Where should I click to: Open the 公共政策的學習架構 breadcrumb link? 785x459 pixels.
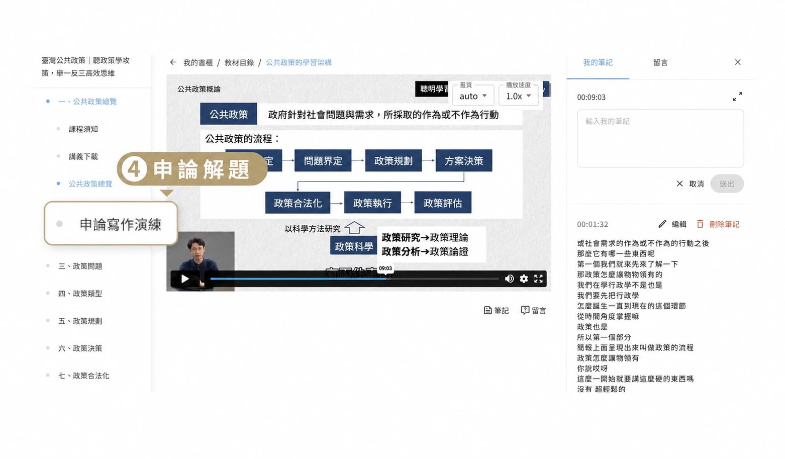(x=299, y=62)
